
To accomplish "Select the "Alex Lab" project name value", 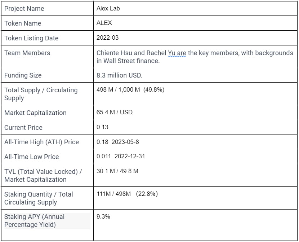I will pos(108,8).
